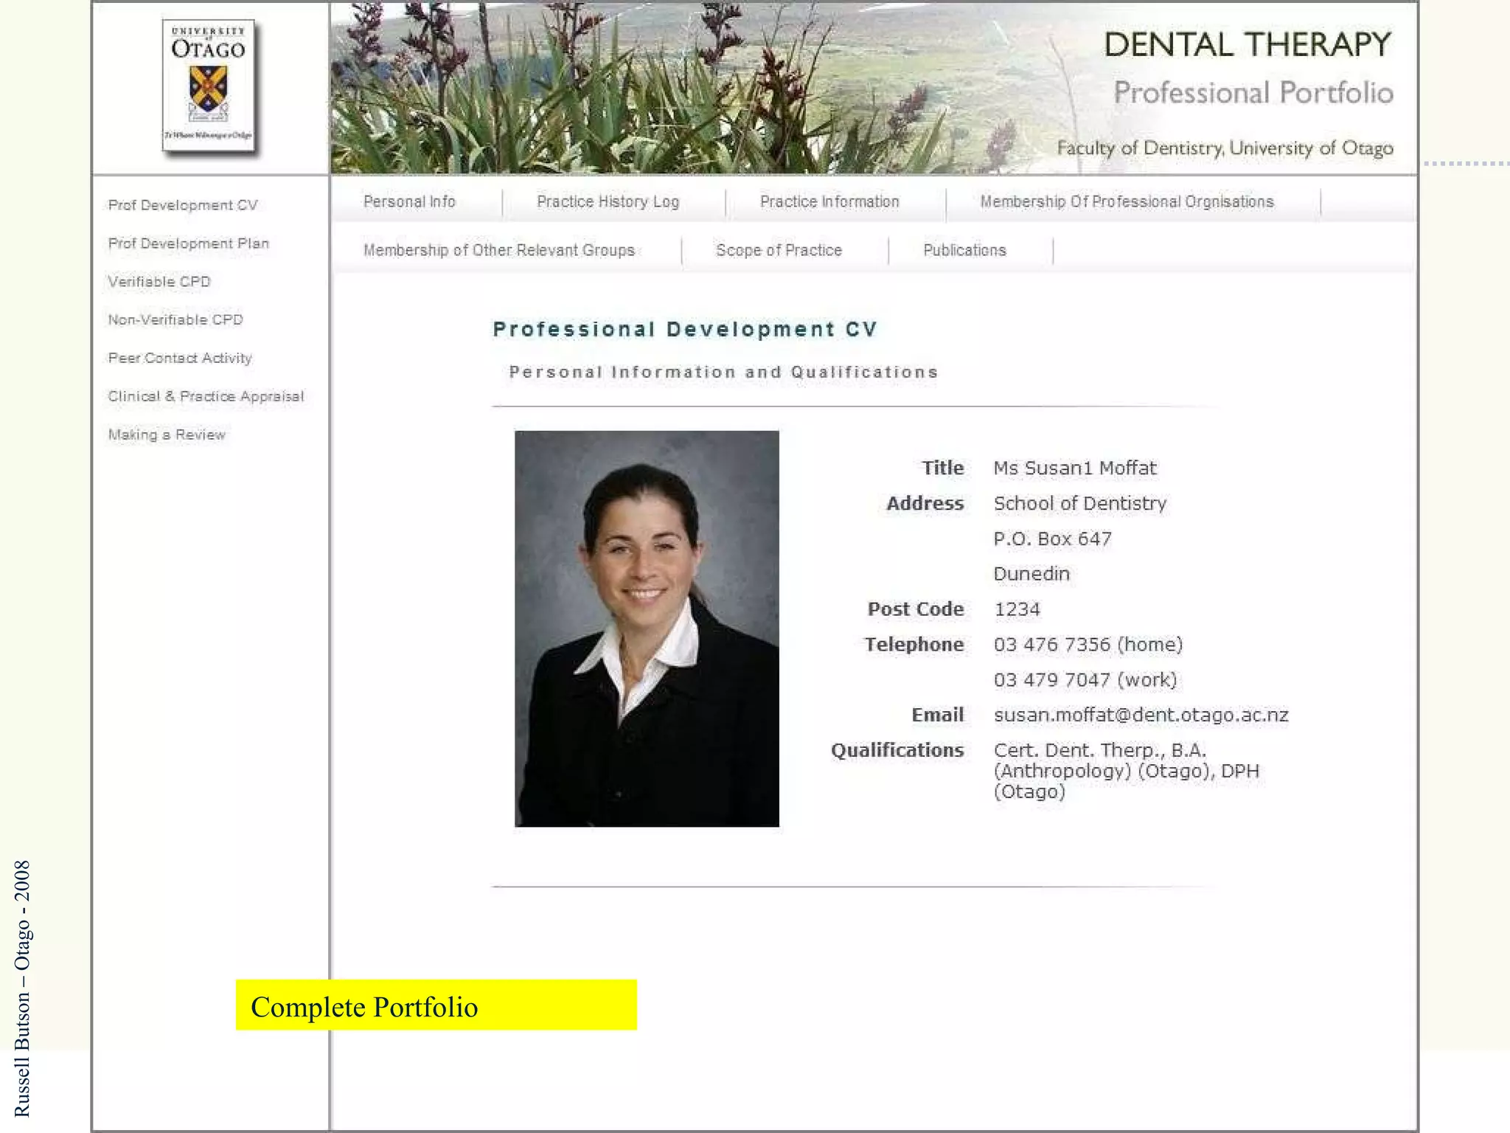Screen dimensions: 1510x1133
Task: Open the Practice Information tab
Action: [x=829, y=201]
